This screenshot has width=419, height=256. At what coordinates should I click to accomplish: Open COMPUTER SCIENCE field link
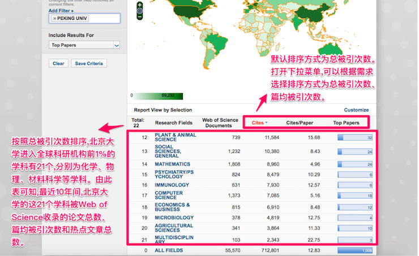(169, 195)
